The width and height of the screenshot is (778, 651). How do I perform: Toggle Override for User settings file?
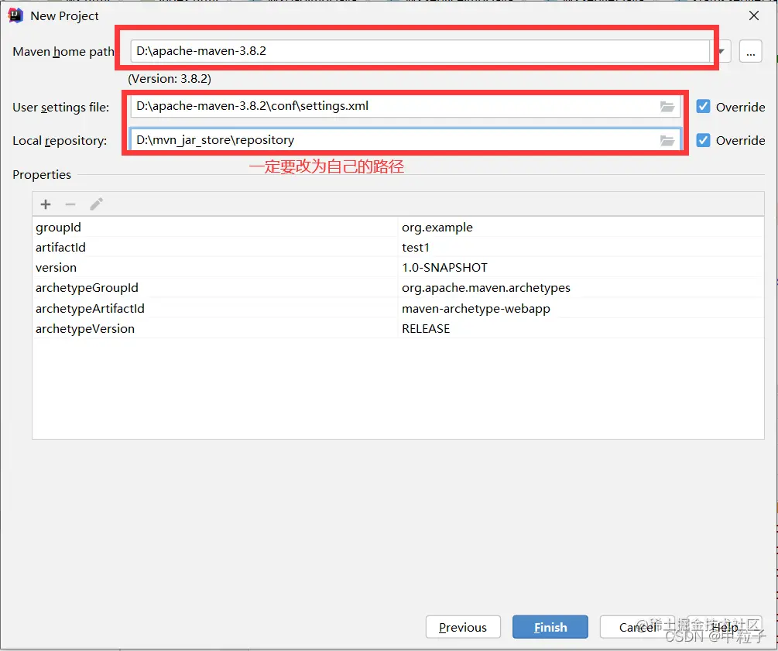703,107
